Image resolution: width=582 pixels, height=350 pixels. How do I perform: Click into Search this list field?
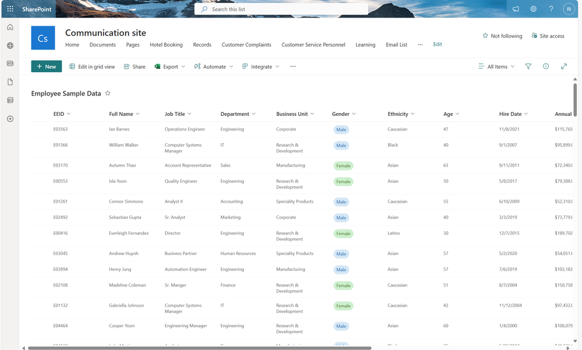click(281, 9)
